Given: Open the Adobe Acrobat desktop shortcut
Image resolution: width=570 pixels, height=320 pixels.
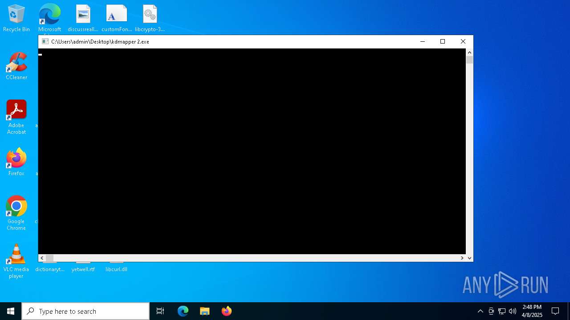Looking at the screenshot, I should point(16,117).
